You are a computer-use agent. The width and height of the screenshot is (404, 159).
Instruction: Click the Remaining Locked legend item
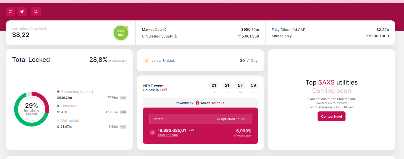pos(77,92)
